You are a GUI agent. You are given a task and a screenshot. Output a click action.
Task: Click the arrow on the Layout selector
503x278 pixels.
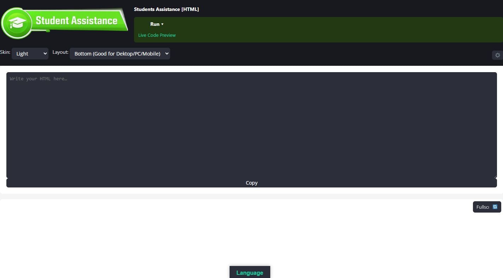166,53
